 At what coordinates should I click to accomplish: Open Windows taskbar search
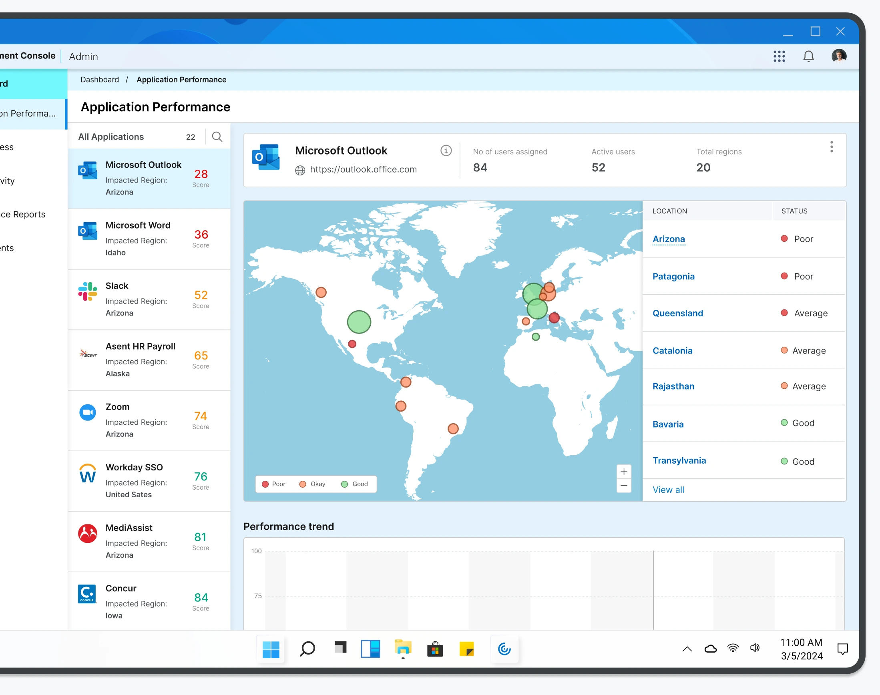tap(307, 649)
